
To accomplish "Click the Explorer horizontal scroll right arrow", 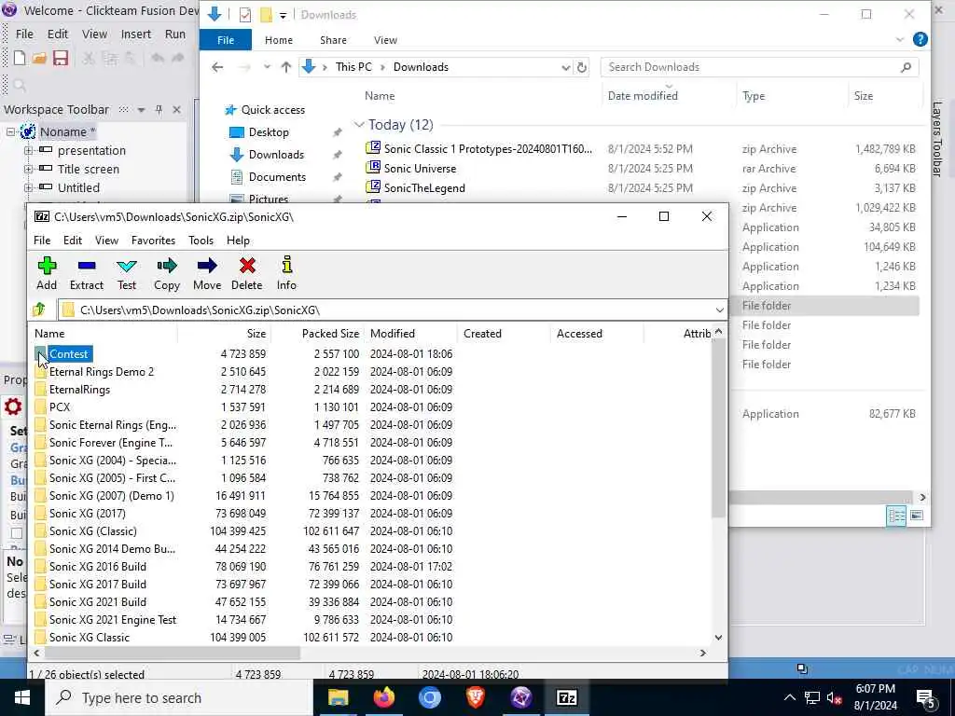I will coord(922,498).
